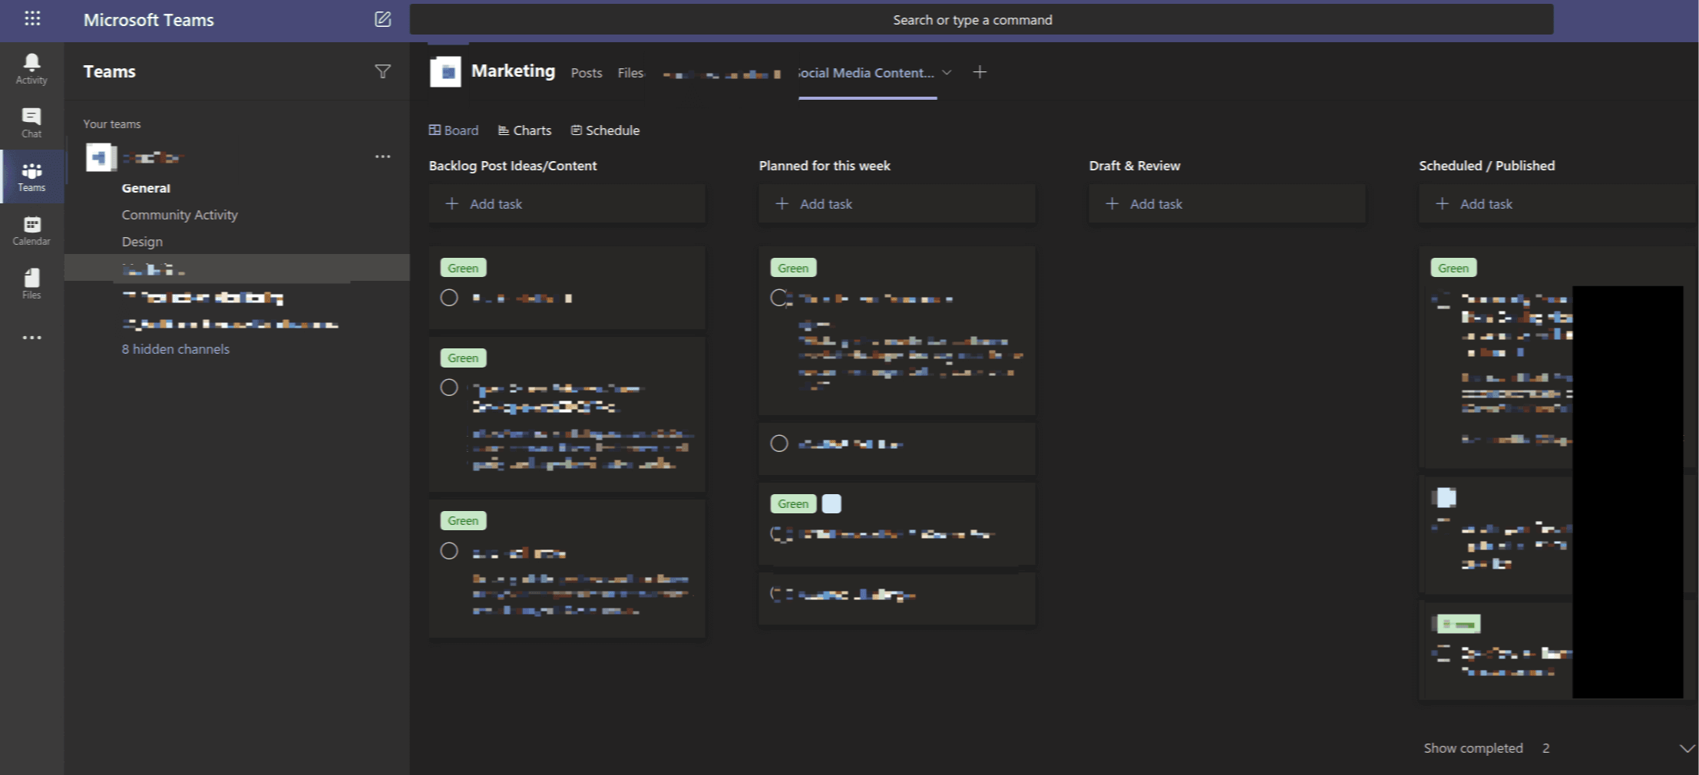Viewport: 1699px width, 775px height.
Task: Click Green label on second Backlog card
Action: click(463, 358)
